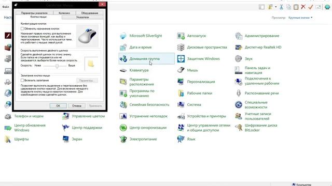Screen dimensions: 332x186
Task: Switch to Оборудование tab
Action: point(90,13)
